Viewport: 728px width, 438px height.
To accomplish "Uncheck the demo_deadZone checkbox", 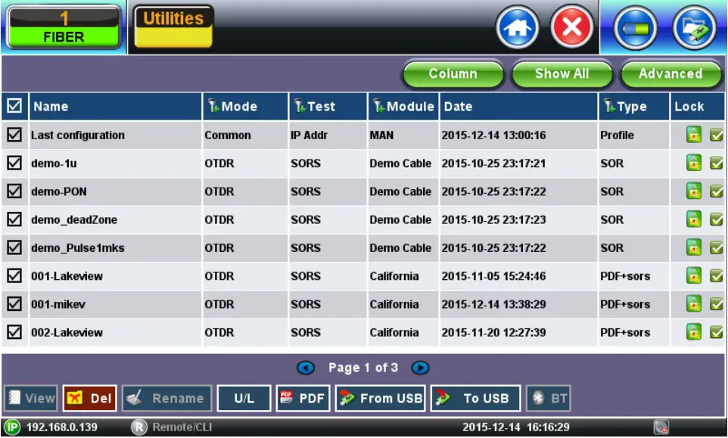I will tap(14, 219).
